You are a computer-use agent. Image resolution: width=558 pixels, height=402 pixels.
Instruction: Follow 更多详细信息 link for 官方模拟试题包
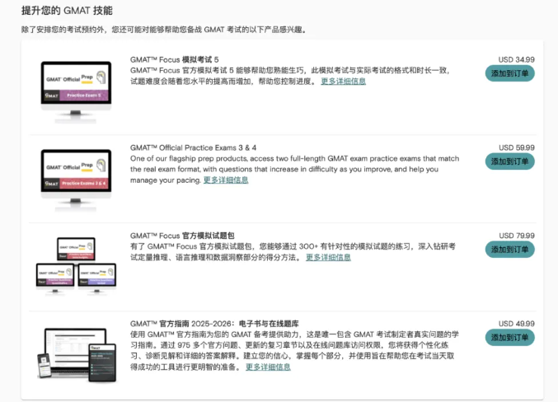click(328, 257)
